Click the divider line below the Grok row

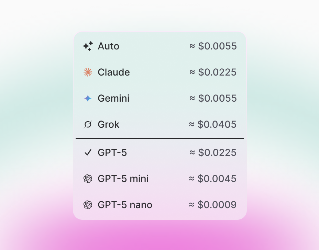tap(159, 138)
